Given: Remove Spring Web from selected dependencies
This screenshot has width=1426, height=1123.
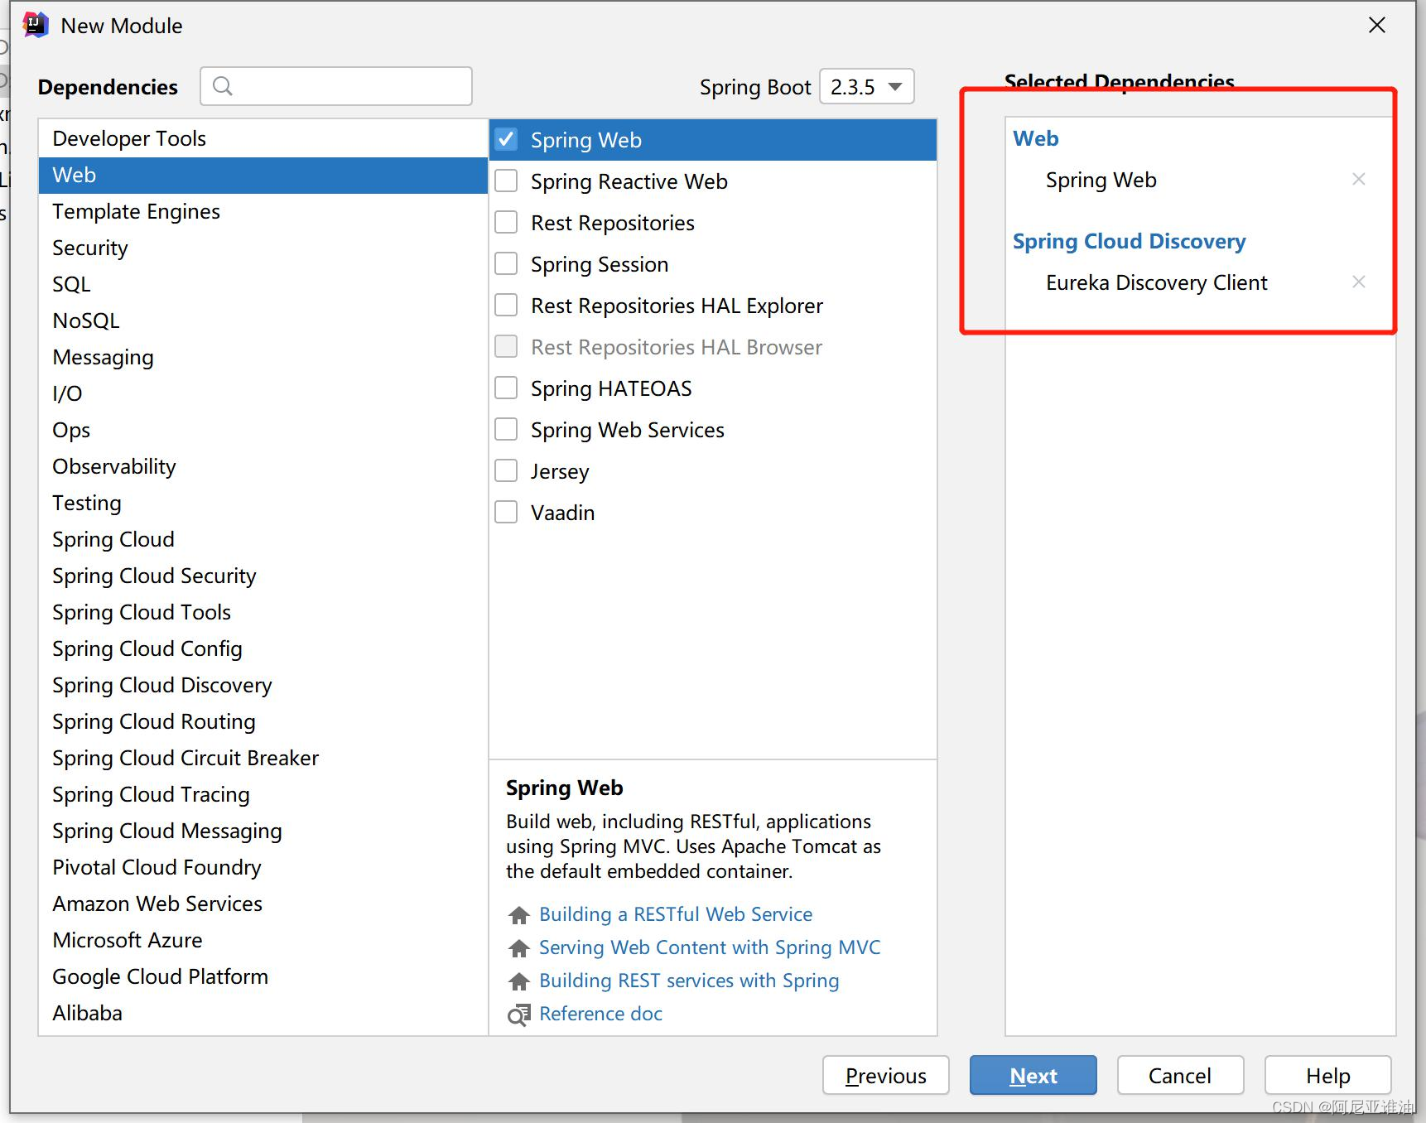Looking at the screenshot, I should [x=1358, y=179].
